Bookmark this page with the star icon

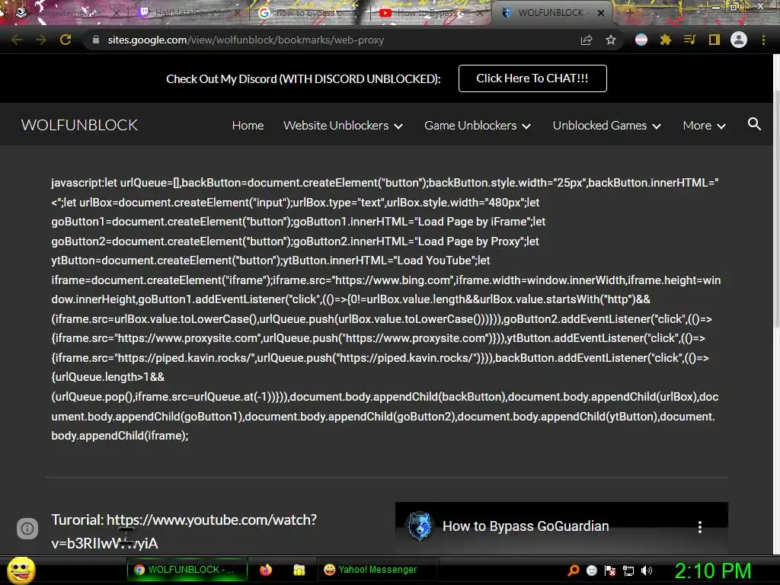(x=611, y=40)
